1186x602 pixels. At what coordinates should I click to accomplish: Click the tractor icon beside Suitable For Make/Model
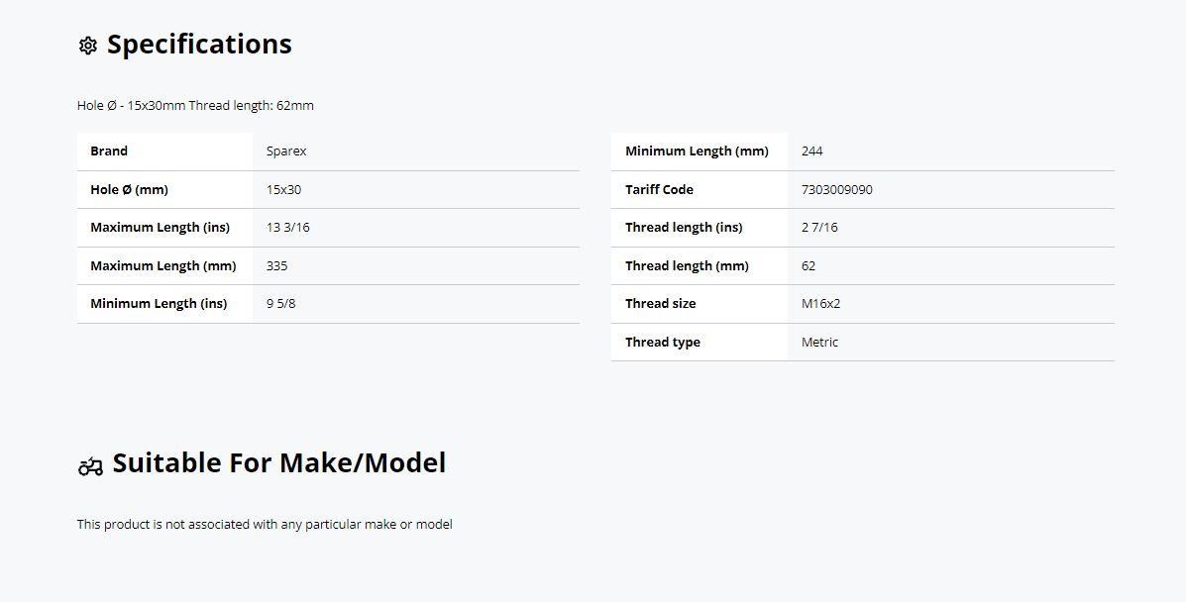[90, 466]
